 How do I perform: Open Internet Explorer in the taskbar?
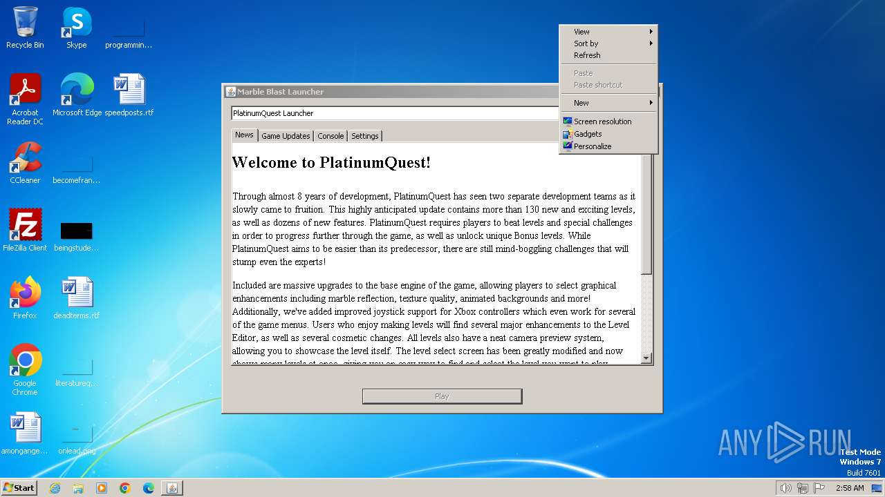(55, 488)
